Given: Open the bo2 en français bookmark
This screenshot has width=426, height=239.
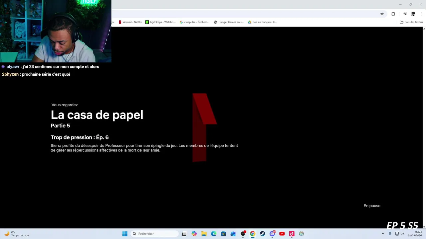Looking at the screenshot, I should pyautogui.click(x=262, y=22).
